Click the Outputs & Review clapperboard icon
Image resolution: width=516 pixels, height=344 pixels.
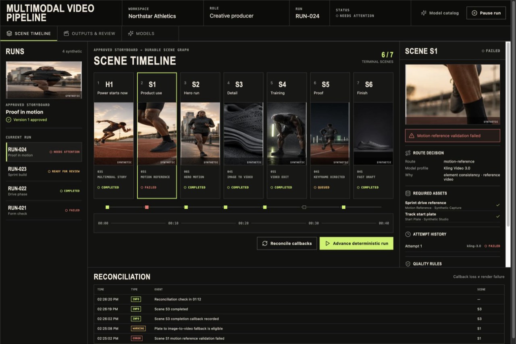click(67, 33)
